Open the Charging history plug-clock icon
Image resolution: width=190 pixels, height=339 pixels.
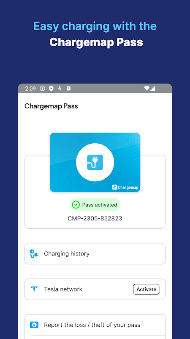click(x=34, y=253)
